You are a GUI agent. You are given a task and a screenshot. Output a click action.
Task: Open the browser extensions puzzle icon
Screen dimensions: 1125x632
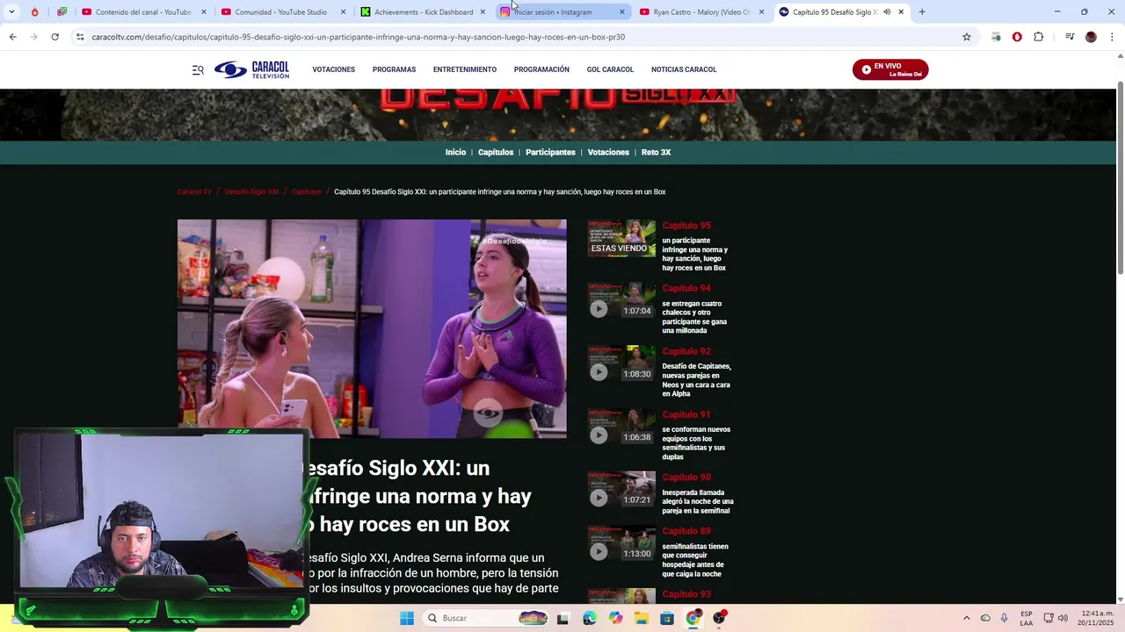pyautogui.click(x=1038, y=37)
